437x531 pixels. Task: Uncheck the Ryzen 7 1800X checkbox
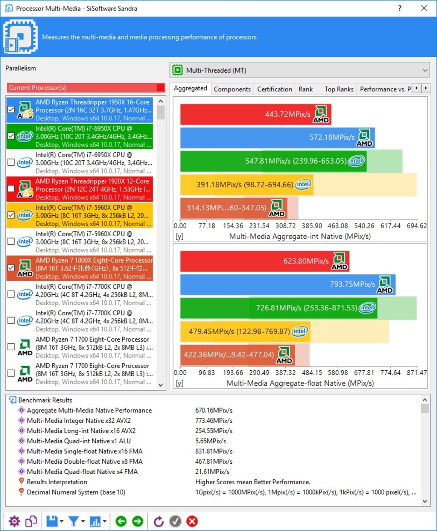(11, 268)
